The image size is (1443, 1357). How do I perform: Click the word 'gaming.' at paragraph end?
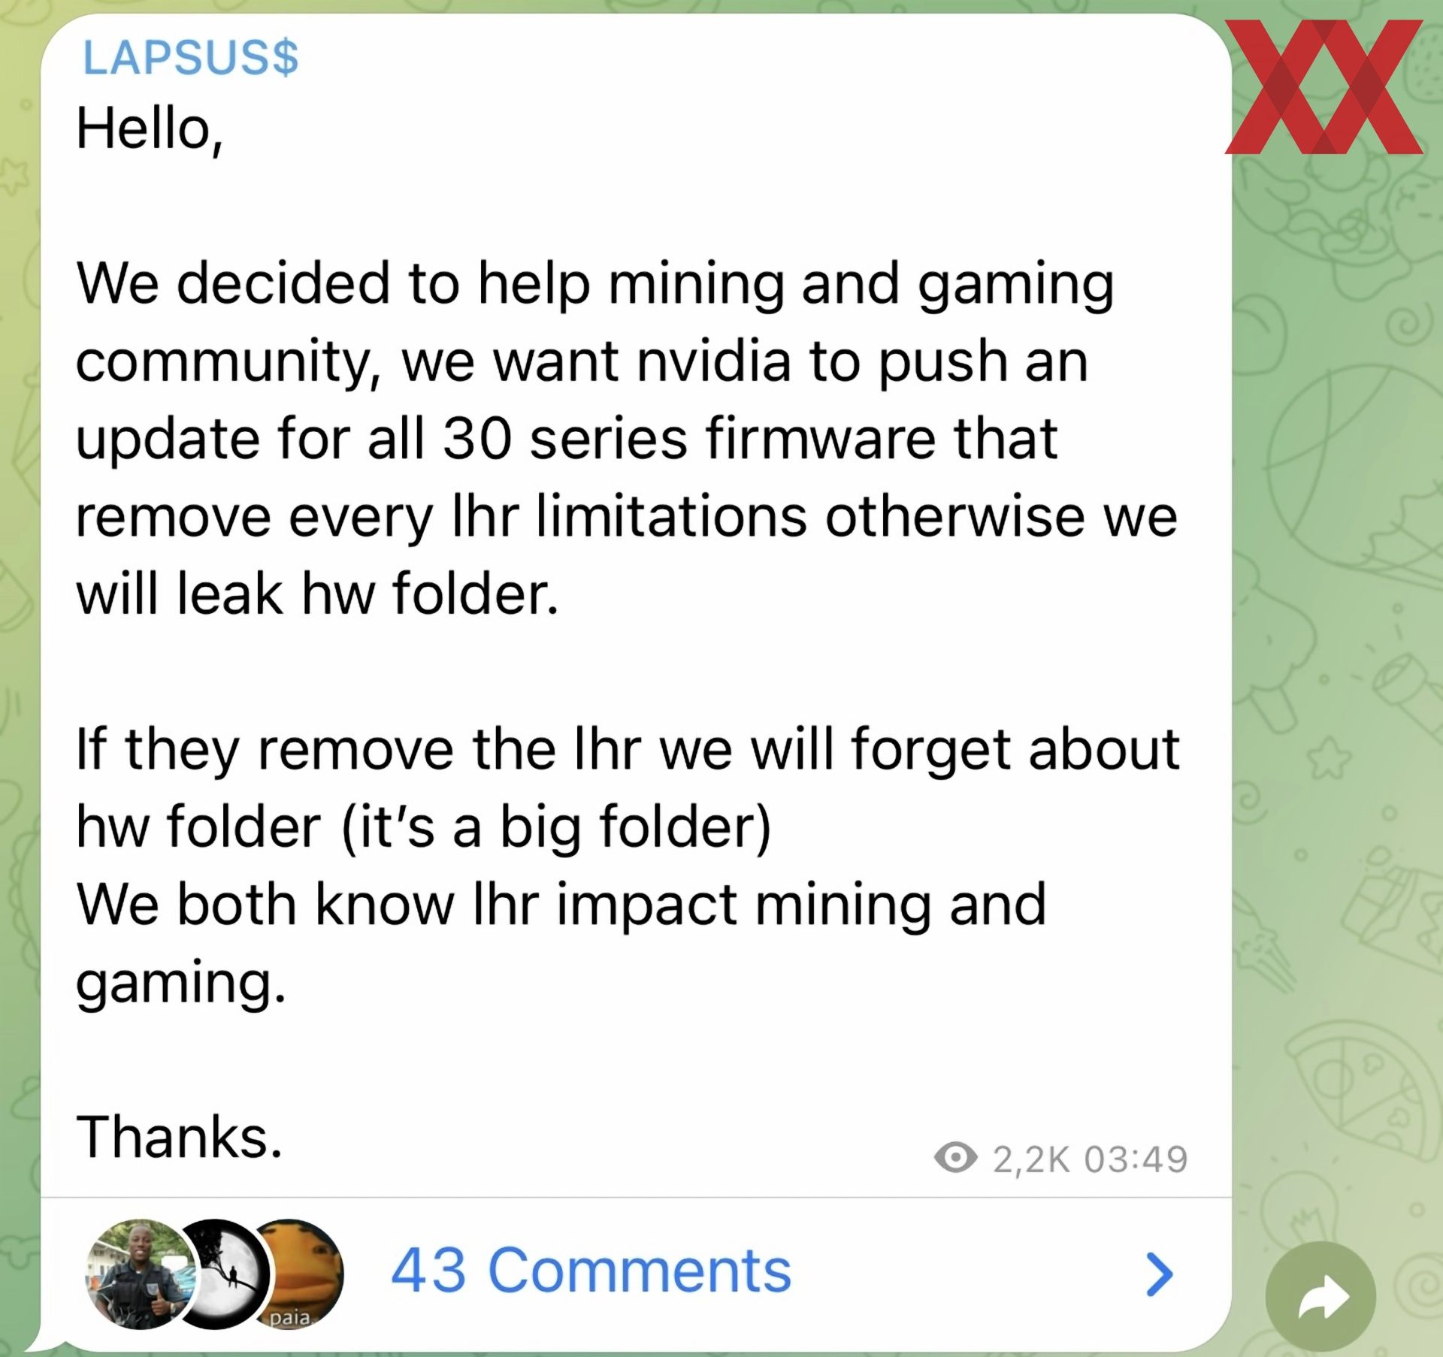181,984
